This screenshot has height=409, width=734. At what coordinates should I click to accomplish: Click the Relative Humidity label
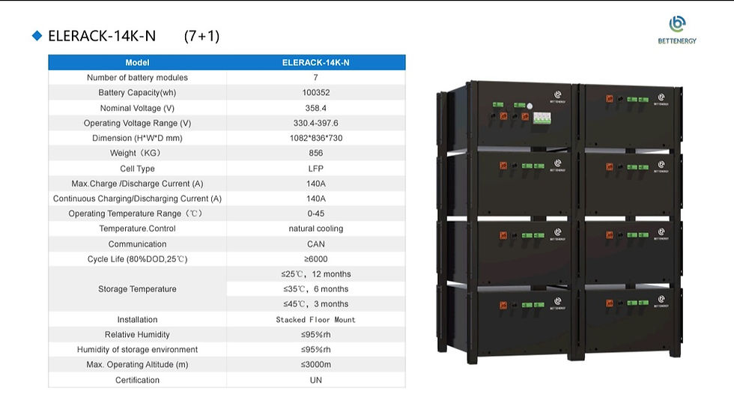[x=137, y=335]
